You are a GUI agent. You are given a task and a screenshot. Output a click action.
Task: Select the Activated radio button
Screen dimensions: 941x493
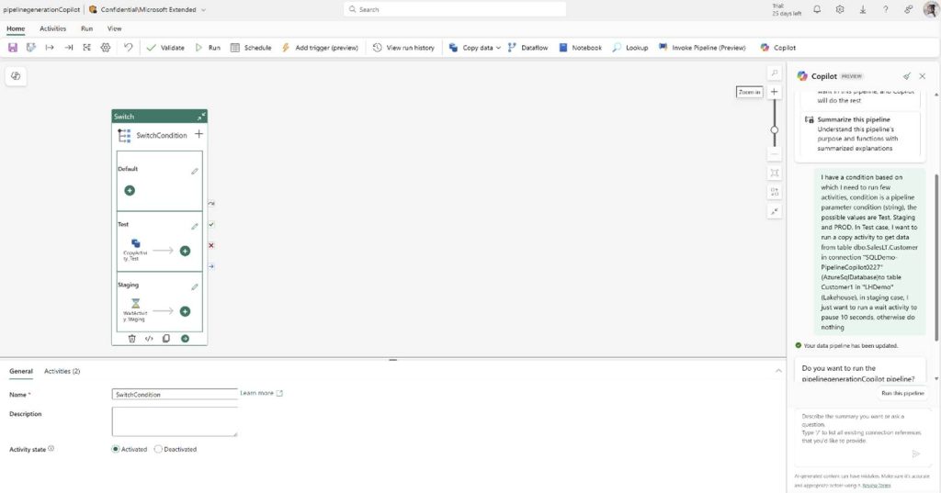115,449
